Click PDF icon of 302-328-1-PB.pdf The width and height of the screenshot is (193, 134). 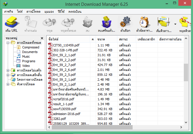click(x=50, y=50)
